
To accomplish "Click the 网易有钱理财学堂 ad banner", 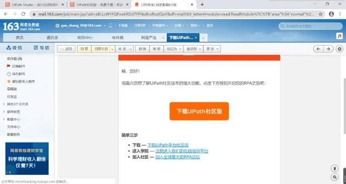I will [x=27, y=158].
